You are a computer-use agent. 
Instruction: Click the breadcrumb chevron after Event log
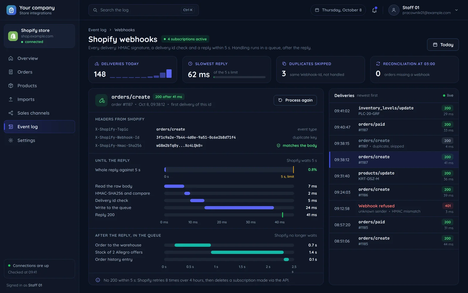[111, 30]
